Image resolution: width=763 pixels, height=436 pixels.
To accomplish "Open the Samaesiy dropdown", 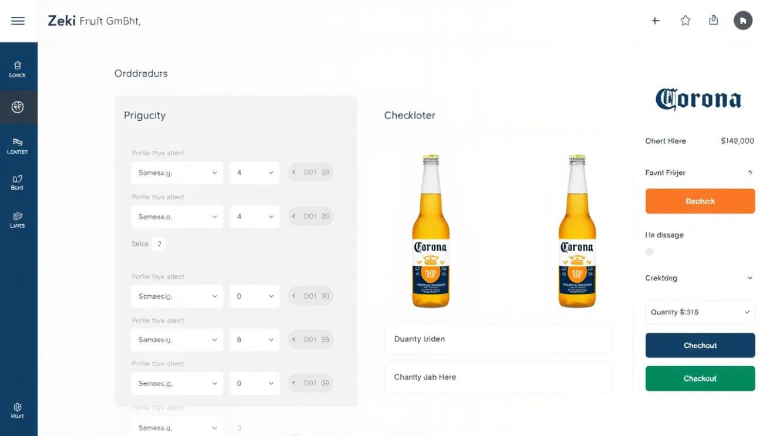I will [177, 340].
